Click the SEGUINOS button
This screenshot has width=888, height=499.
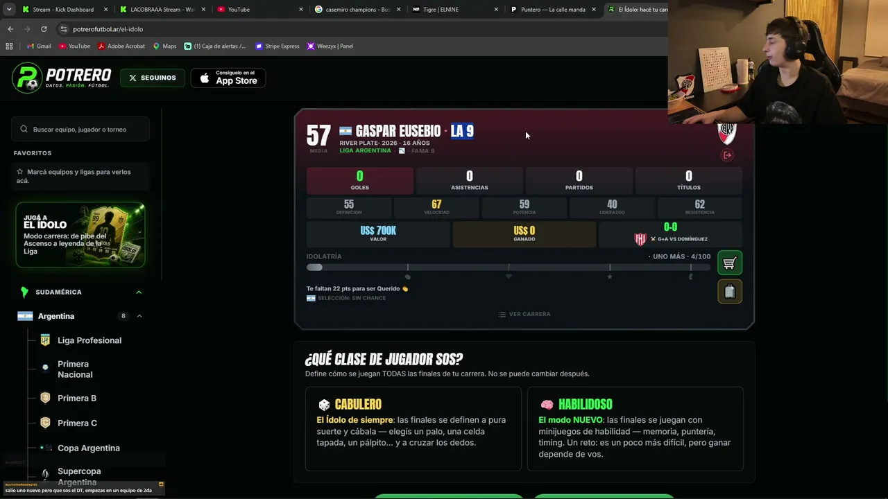[x=153, y=78]
